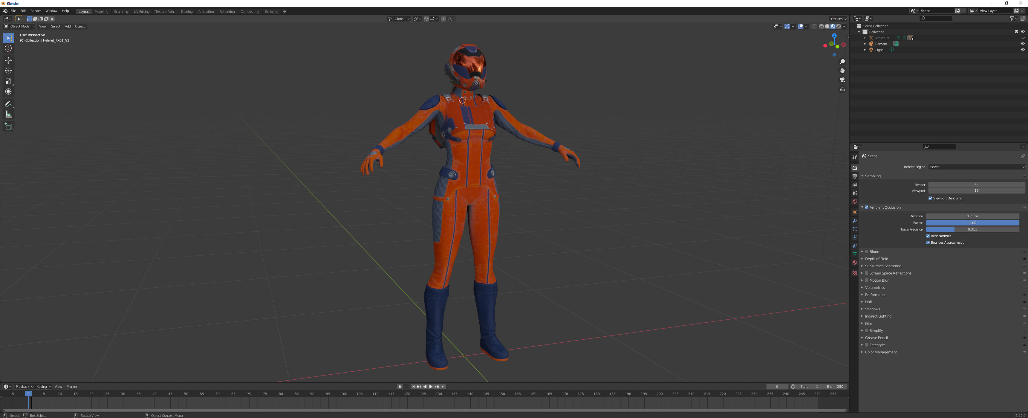The height and width of the screenshot is (418, 1028).
Task: Expand the Color Management panel
Action: click(x=881, y=352)
